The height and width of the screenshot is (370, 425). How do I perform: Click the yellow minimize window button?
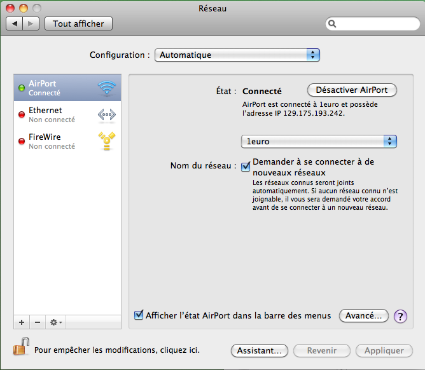tap(24, 8)
